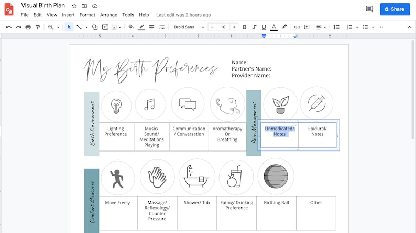This screenshot has height=233, width=416.
Task: Open the Line spacing icon
Action: (336, 27)
